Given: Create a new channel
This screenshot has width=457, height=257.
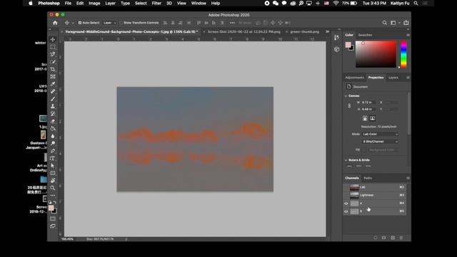Looking at the screenshot, I should pyautogui.click(x=393, y=238).
